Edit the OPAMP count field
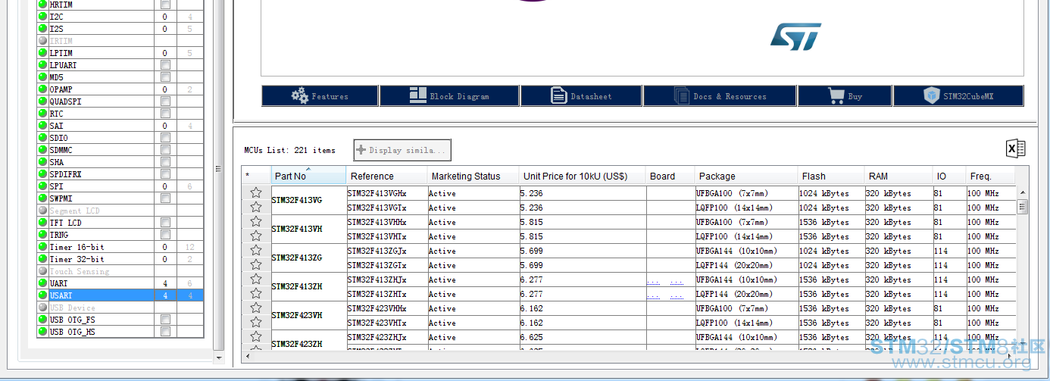Image resolution: width=1050 pixels, height=381 pixels. (165, 89)
